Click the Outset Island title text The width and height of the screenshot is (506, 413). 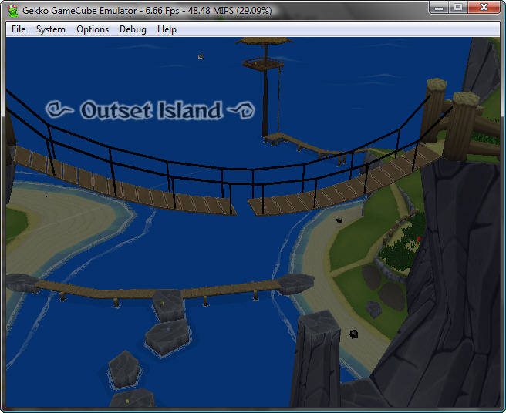tap(150, 110)
